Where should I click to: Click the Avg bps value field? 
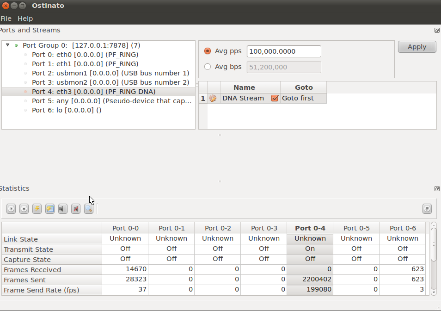pos(284,67)
